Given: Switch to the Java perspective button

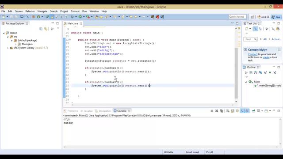Looking at the screenshot, I should (276, 17).
